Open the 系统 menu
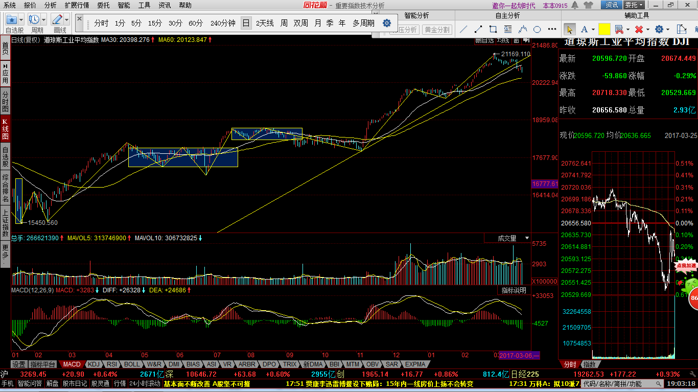 10,5
